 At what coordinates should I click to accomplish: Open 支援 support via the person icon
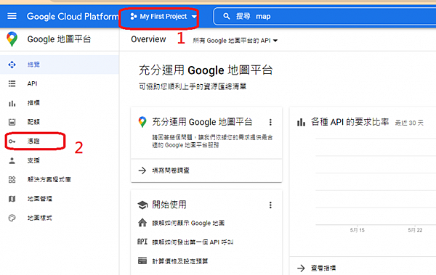click(12, 160)
